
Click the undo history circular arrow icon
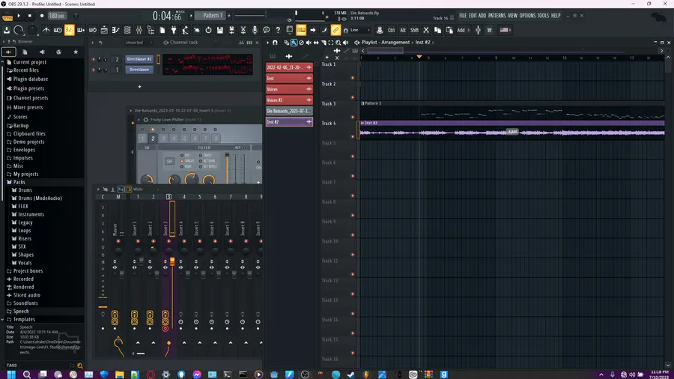[208, 30]
